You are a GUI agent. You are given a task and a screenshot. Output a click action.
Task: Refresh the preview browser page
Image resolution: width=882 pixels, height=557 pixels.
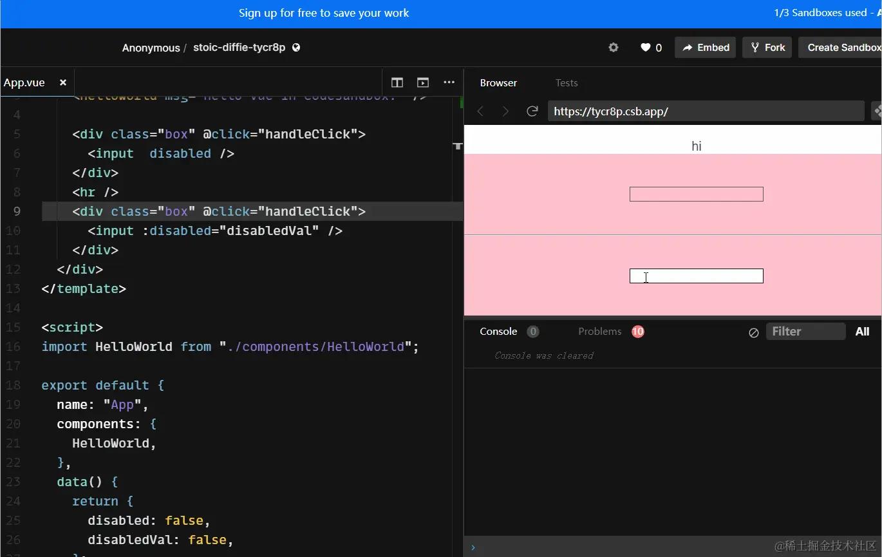(x=532, y=111)
